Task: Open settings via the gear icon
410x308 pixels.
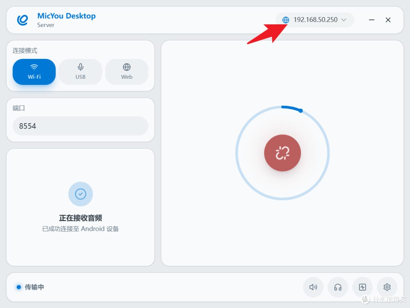Action: (x=387, y=287)
